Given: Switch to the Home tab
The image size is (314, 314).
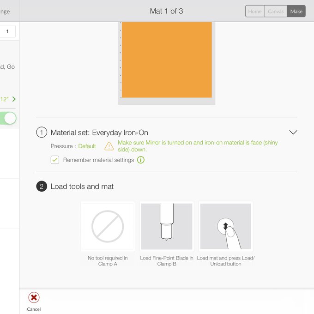Looking at the screenshot, I should [x=255, y=11].
